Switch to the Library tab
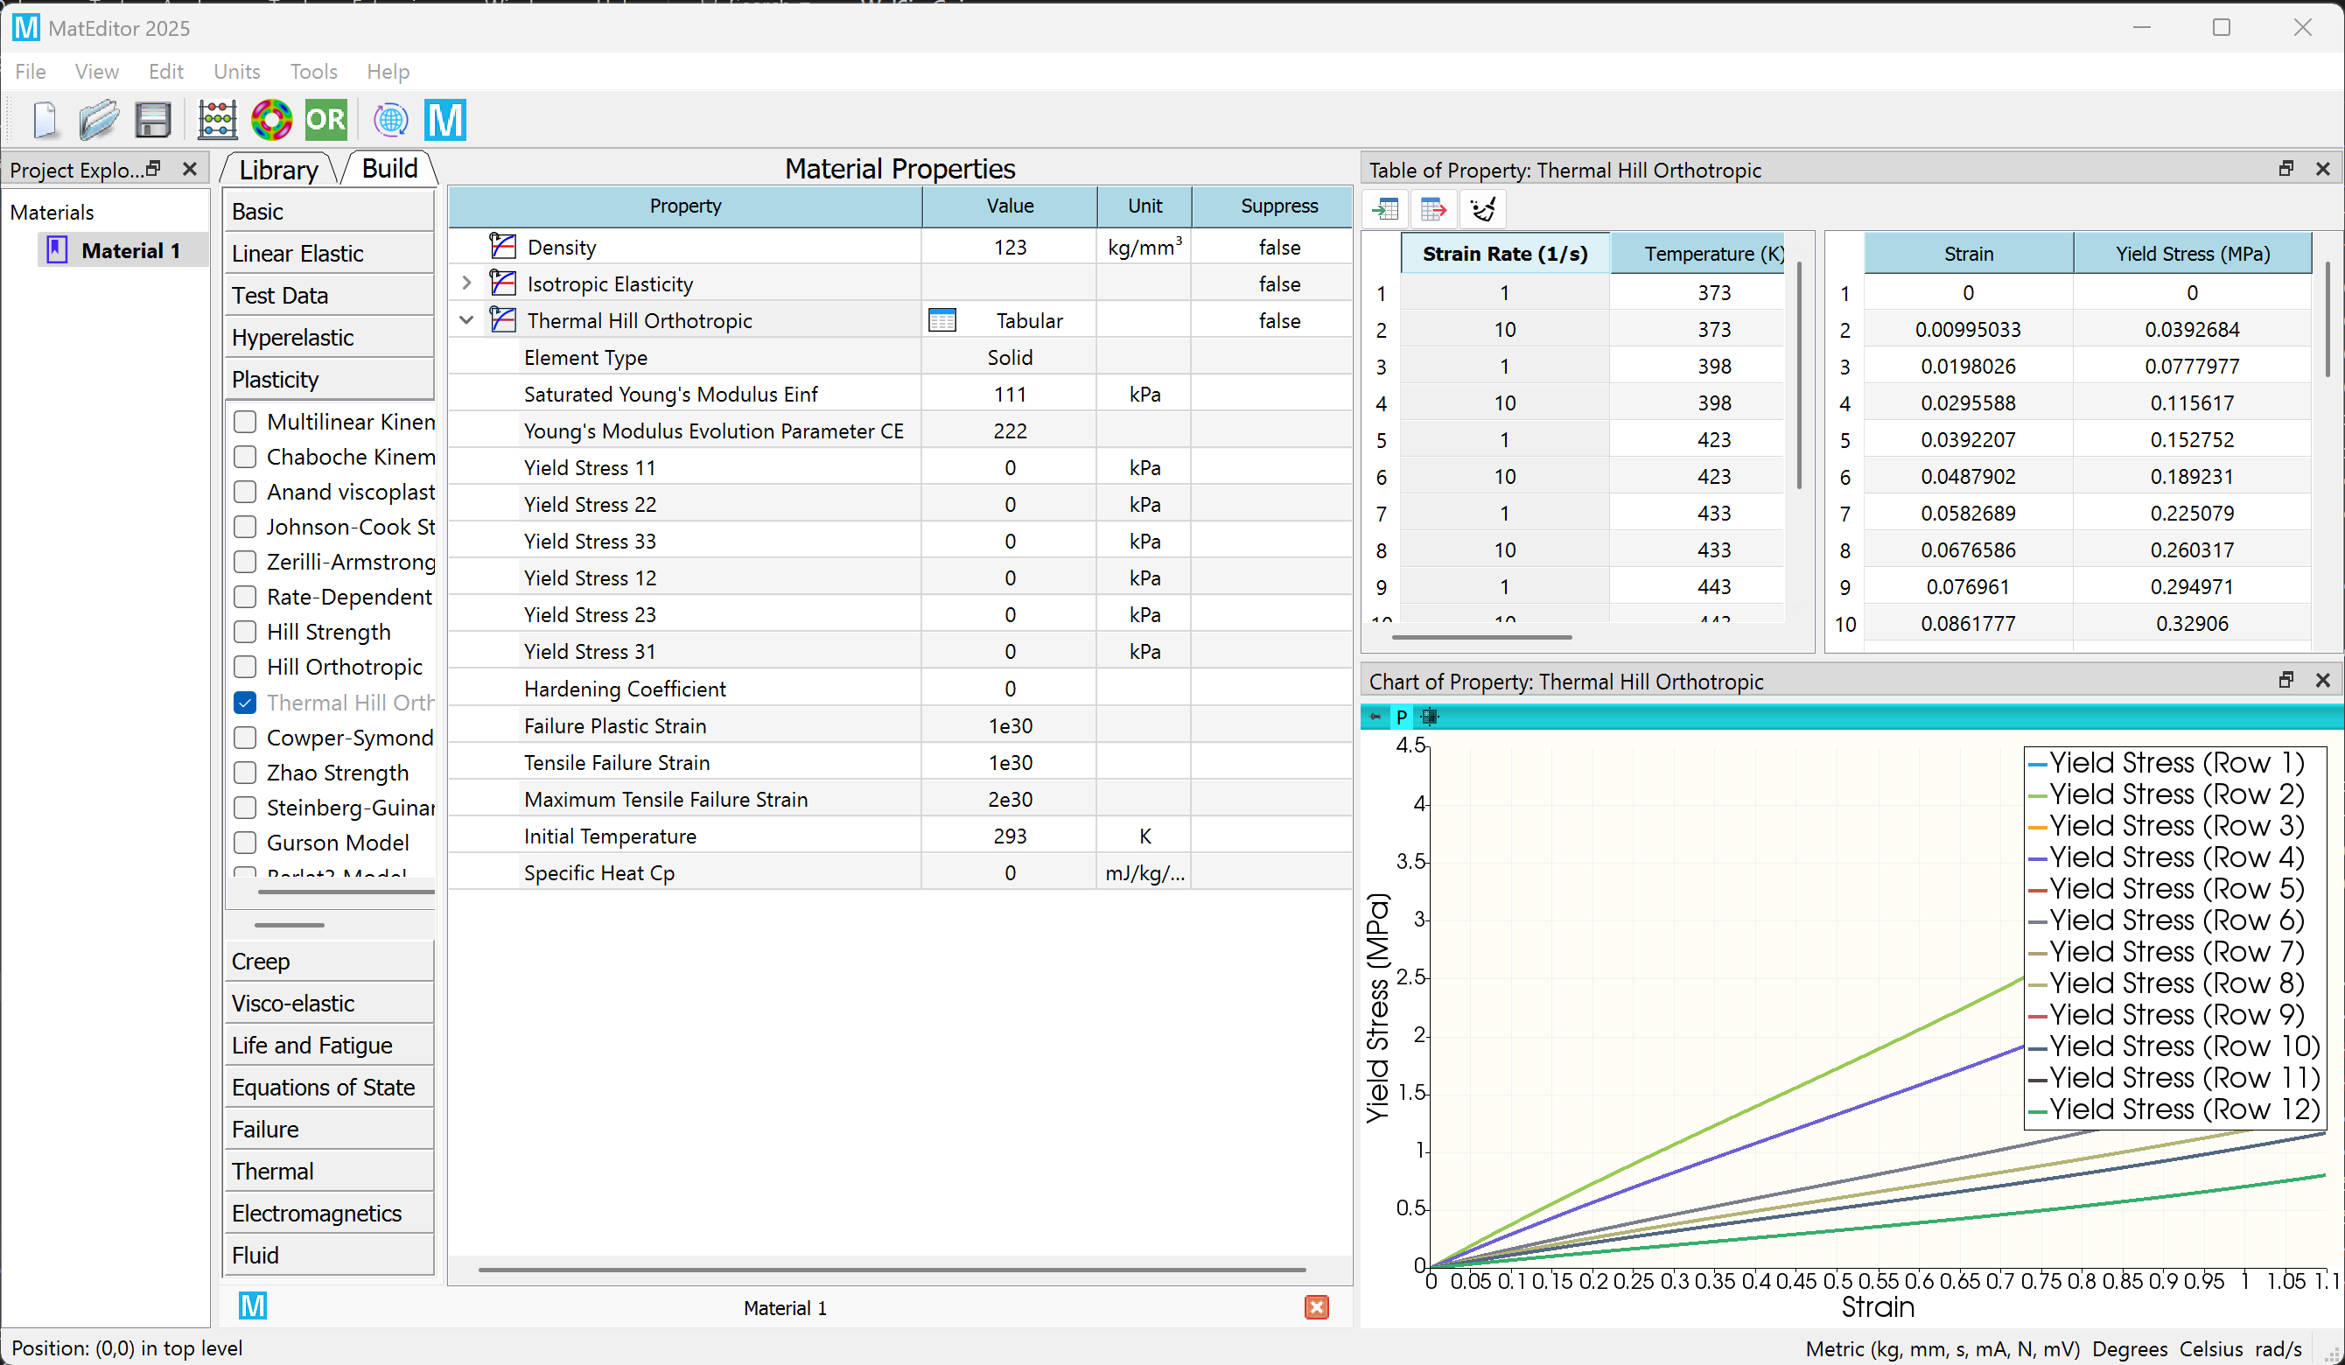Screen dimensions: 2345x1365 coord(278,170)
